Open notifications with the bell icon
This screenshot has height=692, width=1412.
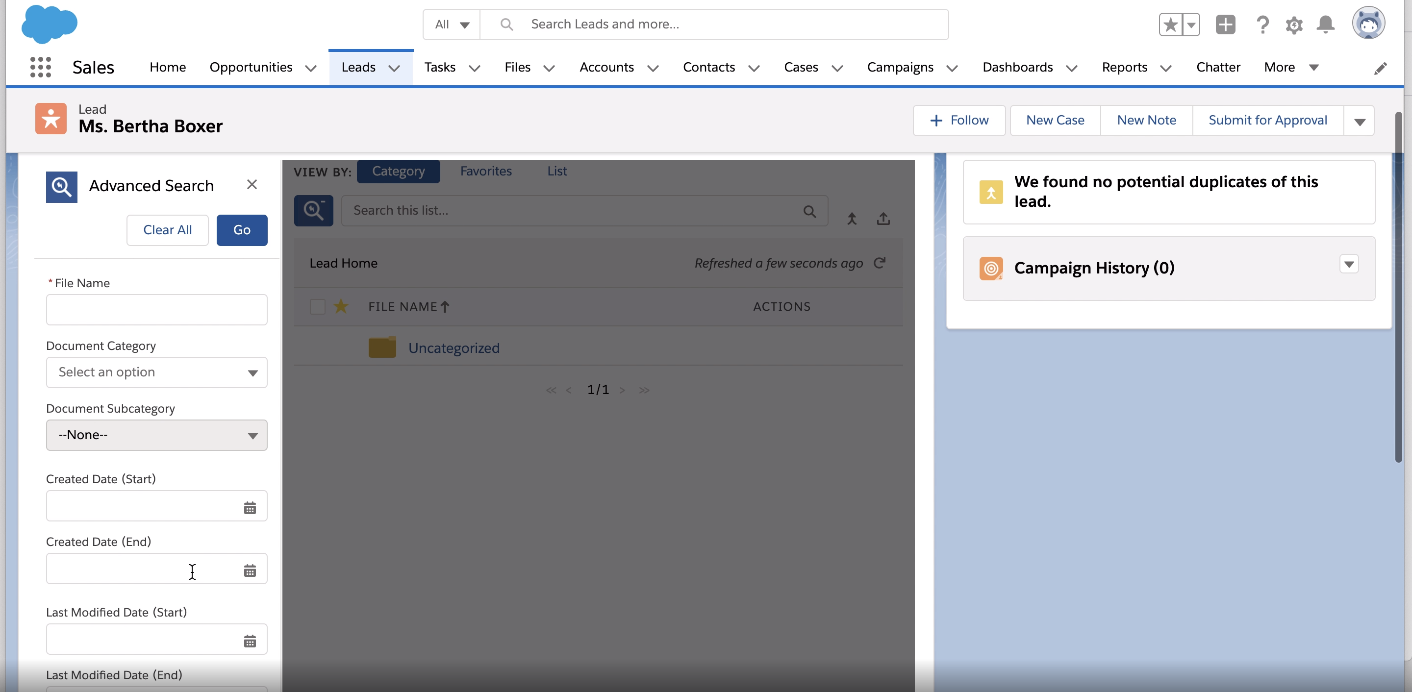click(x=1325, y=25)
